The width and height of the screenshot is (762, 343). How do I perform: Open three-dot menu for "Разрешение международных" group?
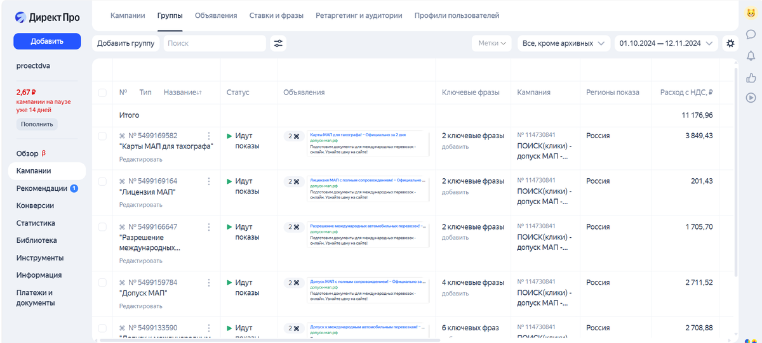[209, 227]
